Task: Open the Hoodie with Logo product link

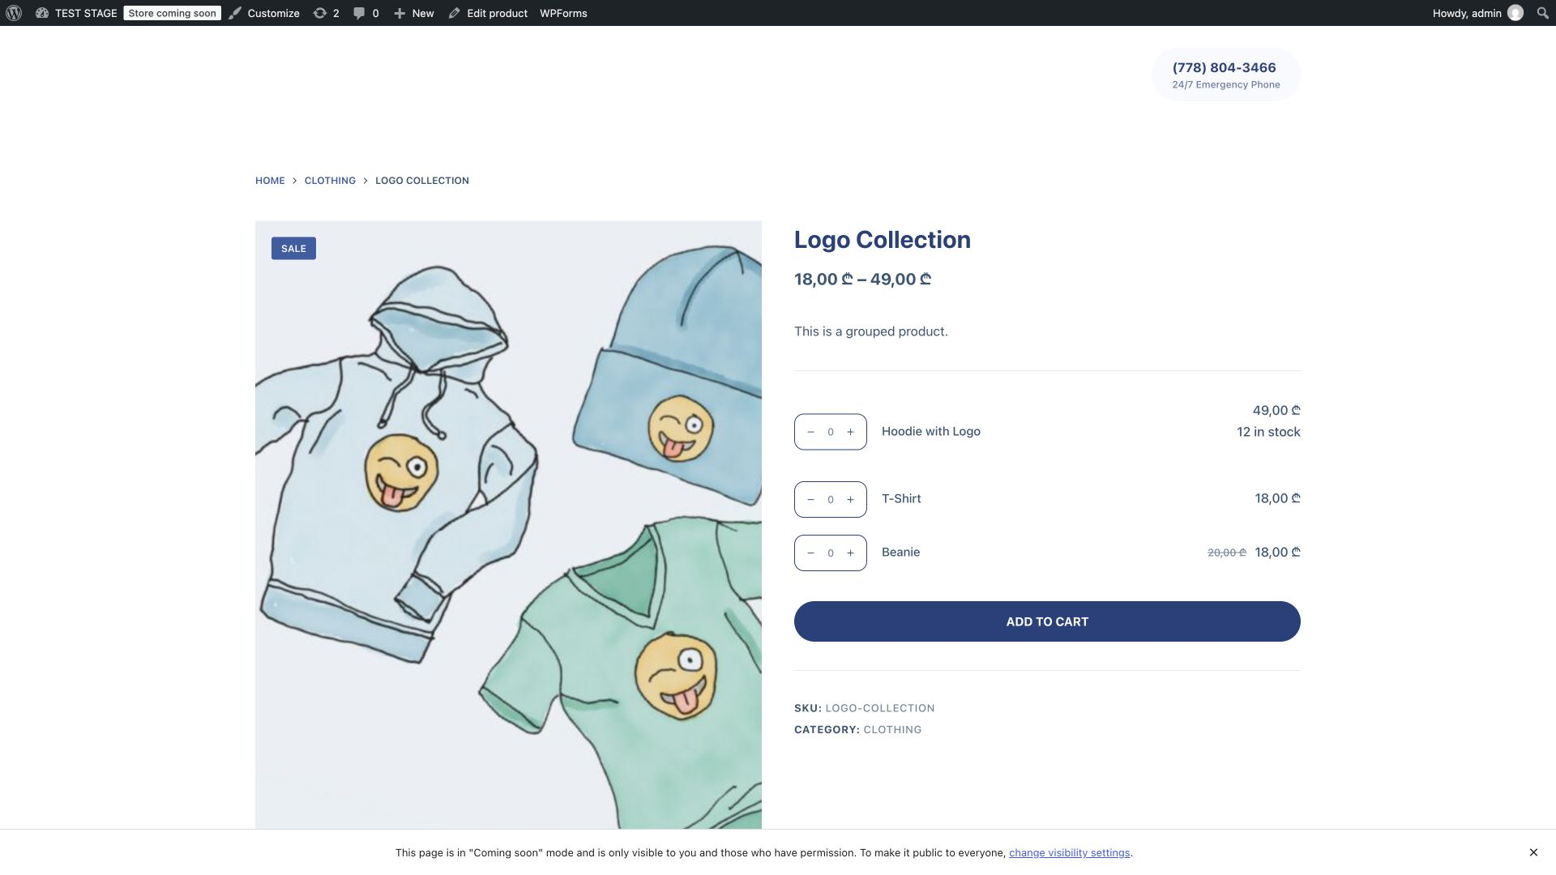Action: click(931, 432)
